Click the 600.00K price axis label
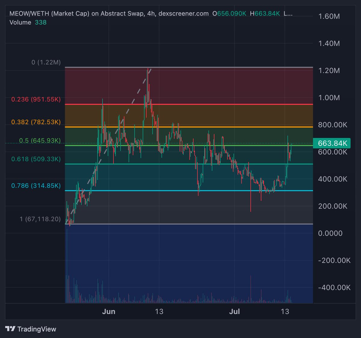 coord(333,152)
